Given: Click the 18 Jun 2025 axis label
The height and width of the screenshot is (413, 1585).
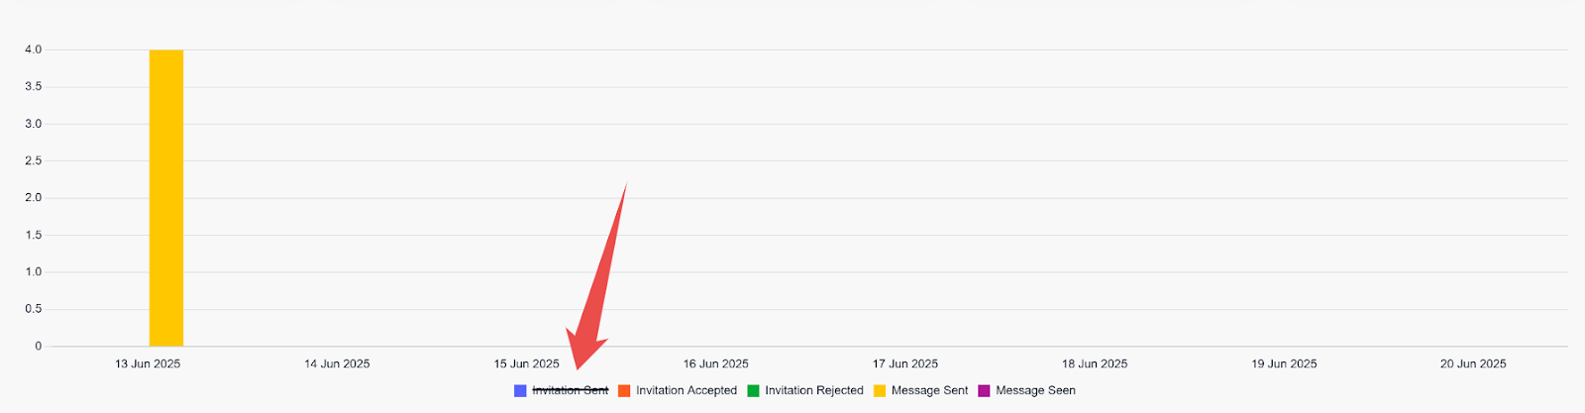Looking at the screenshot, I should pos(1095,363).
